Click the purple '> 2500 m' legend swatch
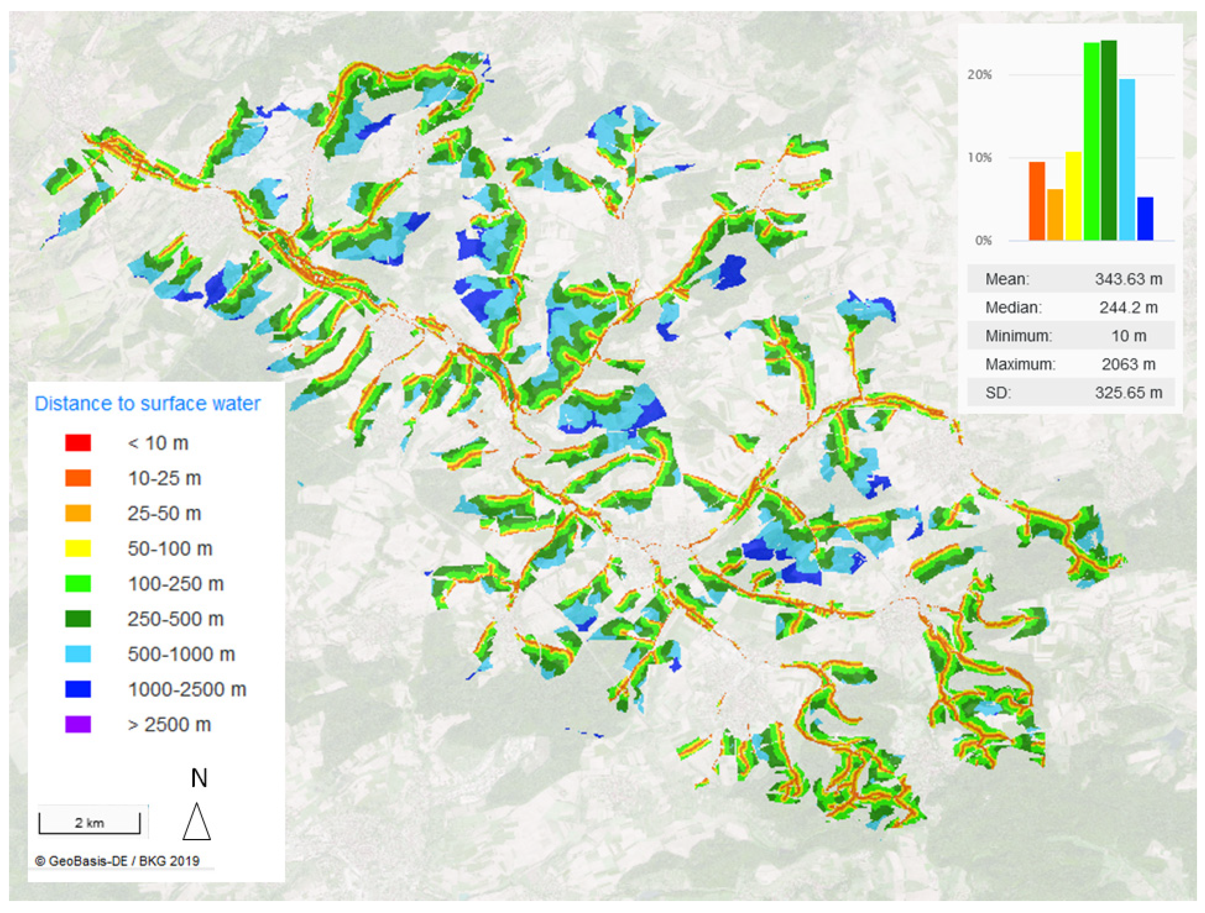The width and height of the screenshot is (1205, 913). [x=78, y=724]
